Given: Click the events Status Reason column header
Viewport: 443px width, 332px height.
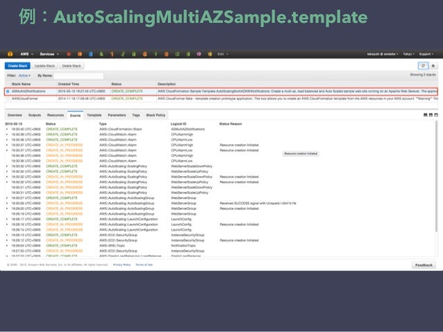Looking at the screenshot, I should pyautogui.click(x=231, y=124).
